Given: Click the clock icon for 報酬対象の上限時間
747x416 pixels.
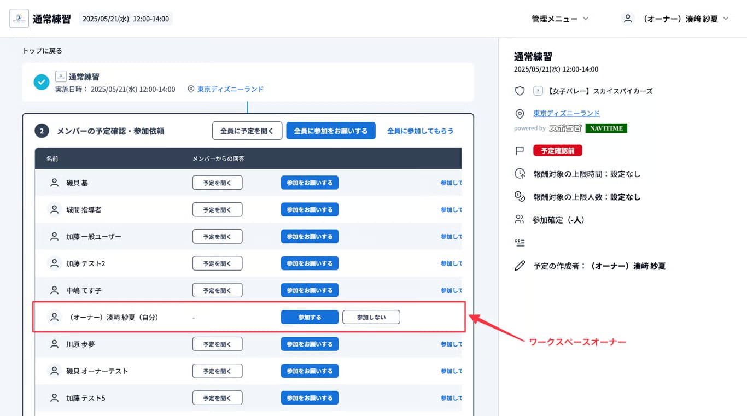Looking at the screenshot, I should [520, 173].
